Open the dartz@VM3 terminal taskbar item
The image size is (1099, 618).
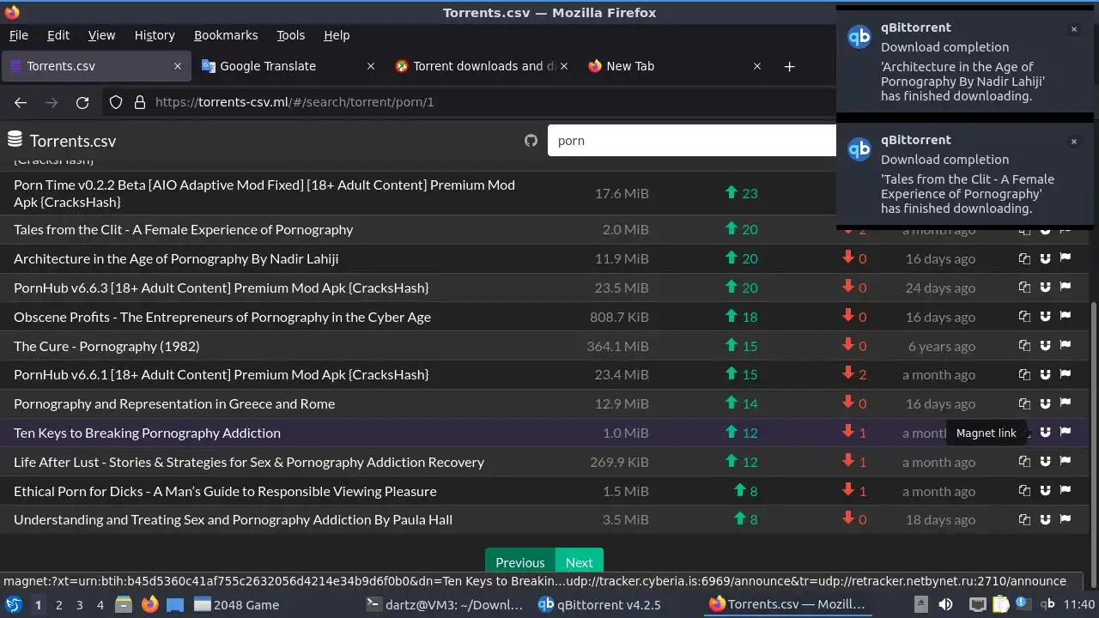[444, 604]
